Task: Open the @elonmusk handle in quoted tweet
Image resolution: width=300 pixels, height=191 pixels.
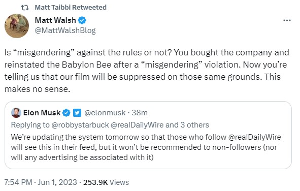Action: tap(105, 113)
